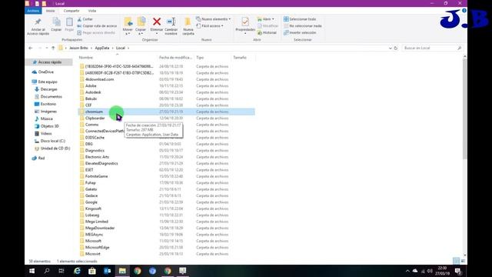
Task: Select the Adobe folder
Action: tap(91, 85)
